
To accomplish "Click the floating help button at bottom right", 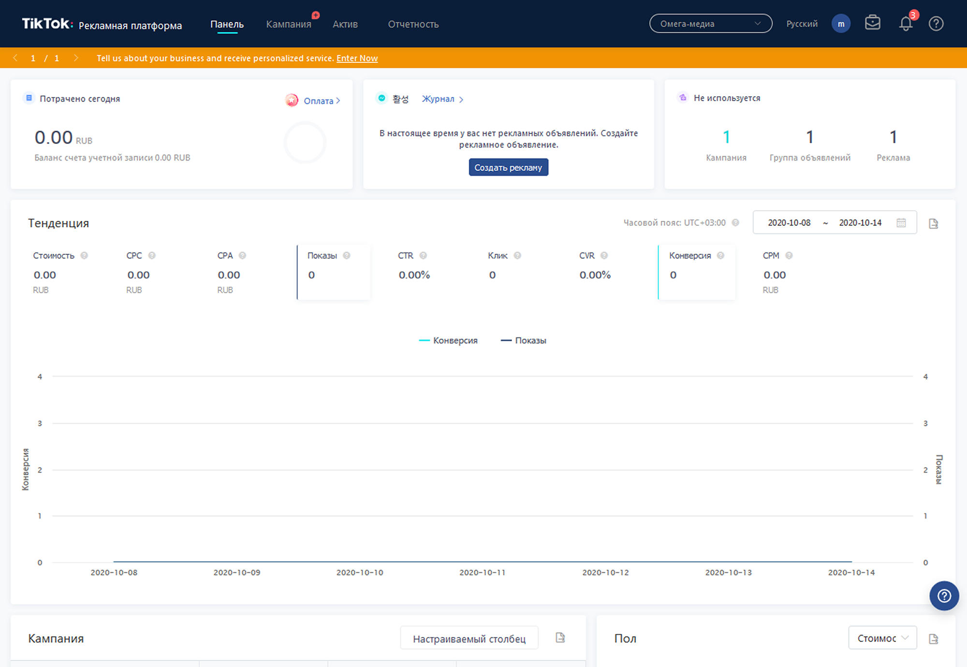I will tap(944, 595).
